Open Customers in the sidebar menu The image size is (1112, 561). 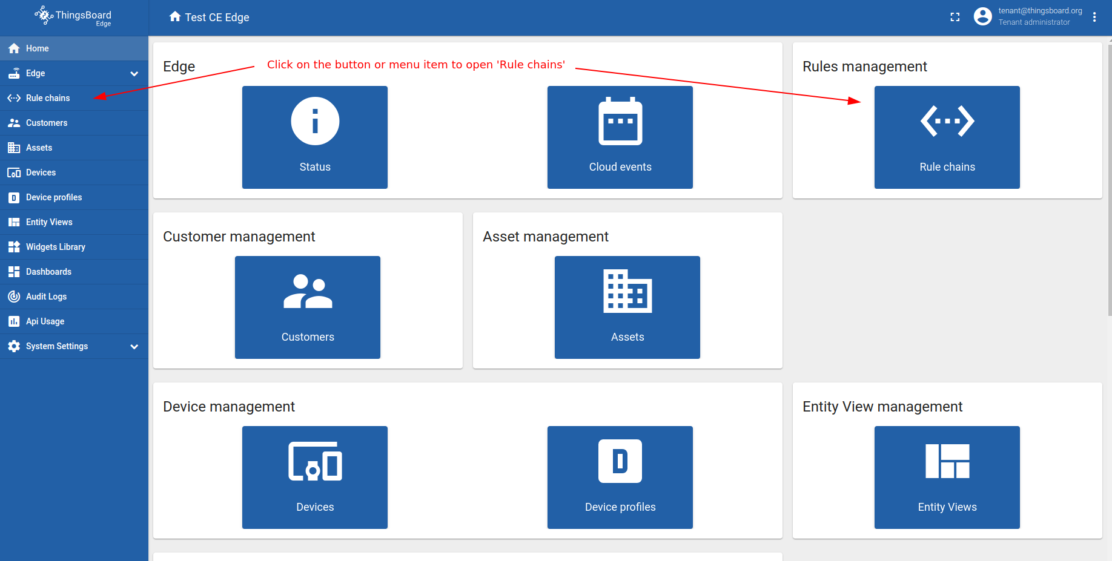[x=74, y=123]
